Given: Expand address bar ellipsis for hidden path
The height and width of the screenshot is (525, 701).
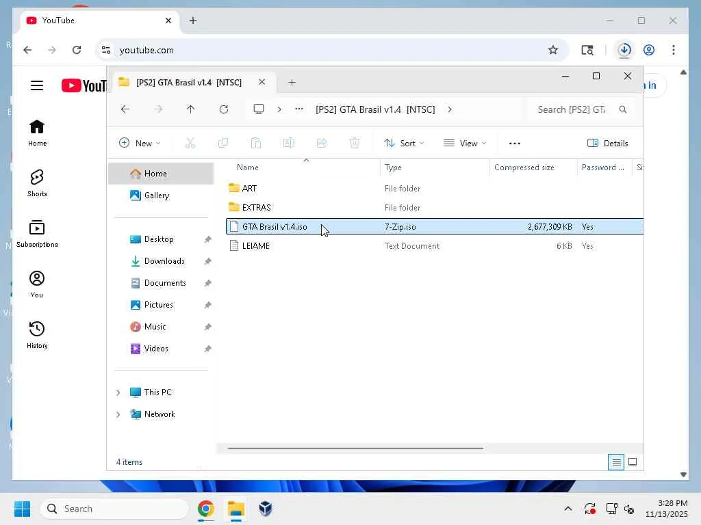Looking at the screenshot, I should [x=299, y=109].
